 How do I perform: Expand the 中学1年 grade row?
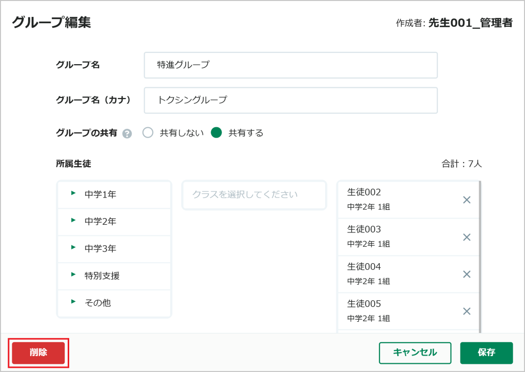click(x=114, y=194)
